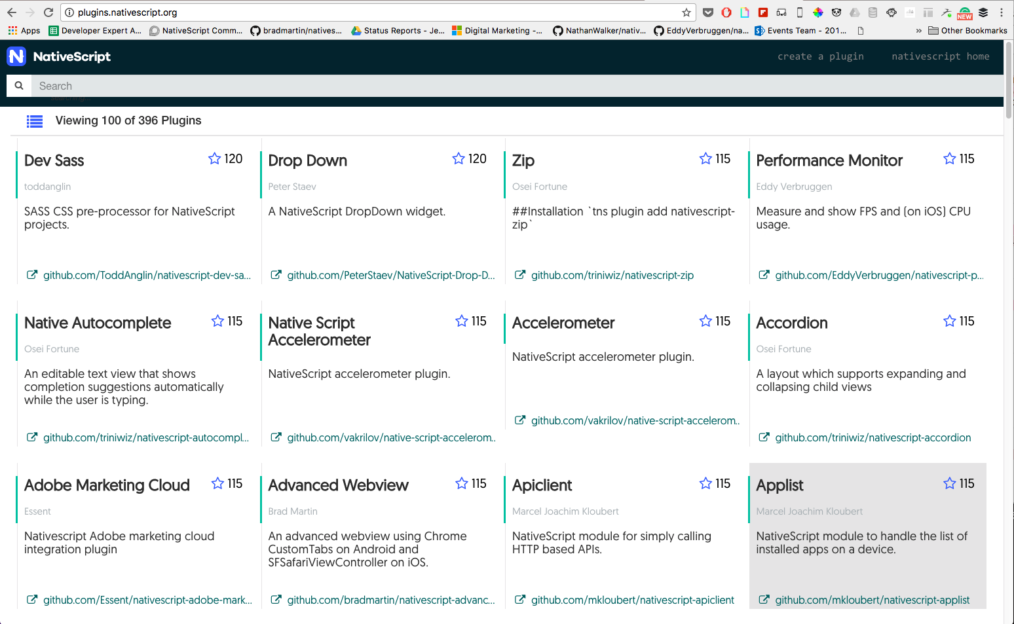The image size is (1014, 624).
Task: Click author name toddanglin
Action: 47,187
